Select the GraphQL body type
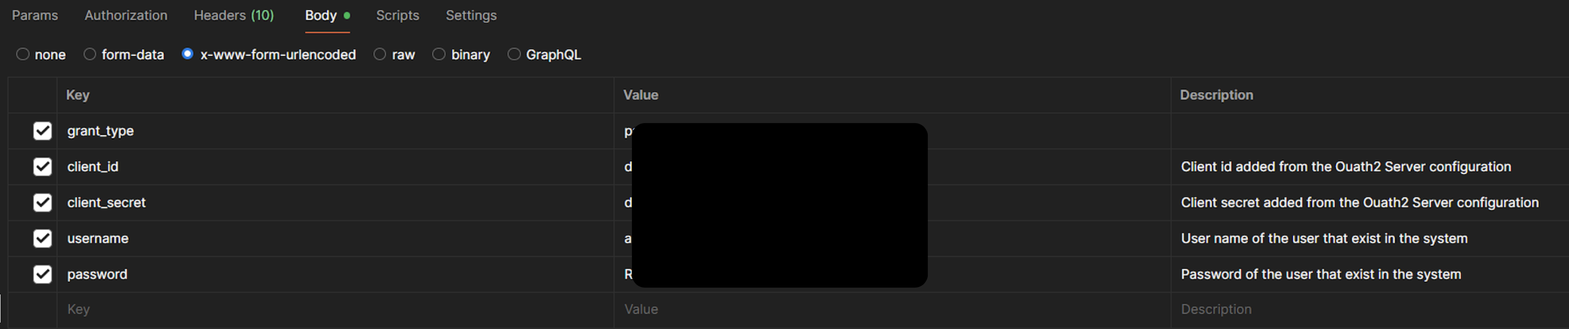This screenshot has height=329, width=1569. [x=514, y=54]
